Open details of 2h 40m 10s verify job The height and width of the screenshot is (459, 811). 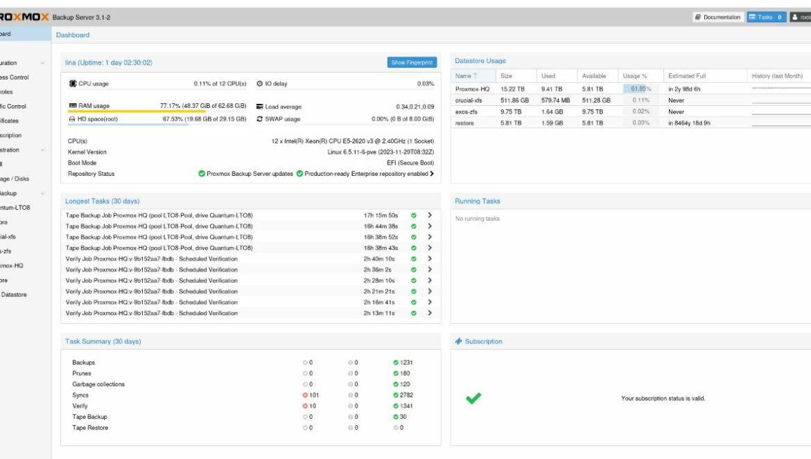pyautogui.click(x=430, y=259)
